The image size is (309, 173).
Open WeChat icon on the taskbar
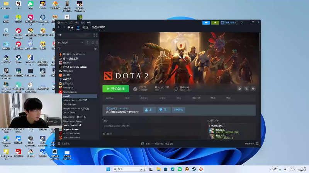point(180,169)
